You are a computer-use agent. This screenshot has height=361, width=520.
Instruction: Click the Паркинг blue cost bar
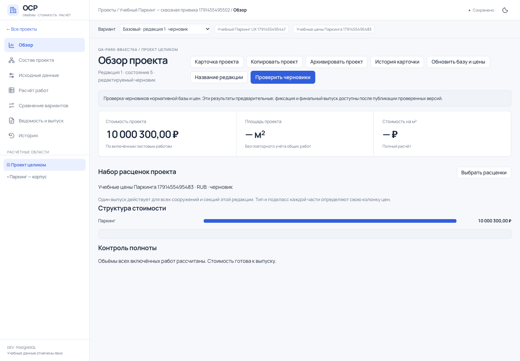coord(330,221)
